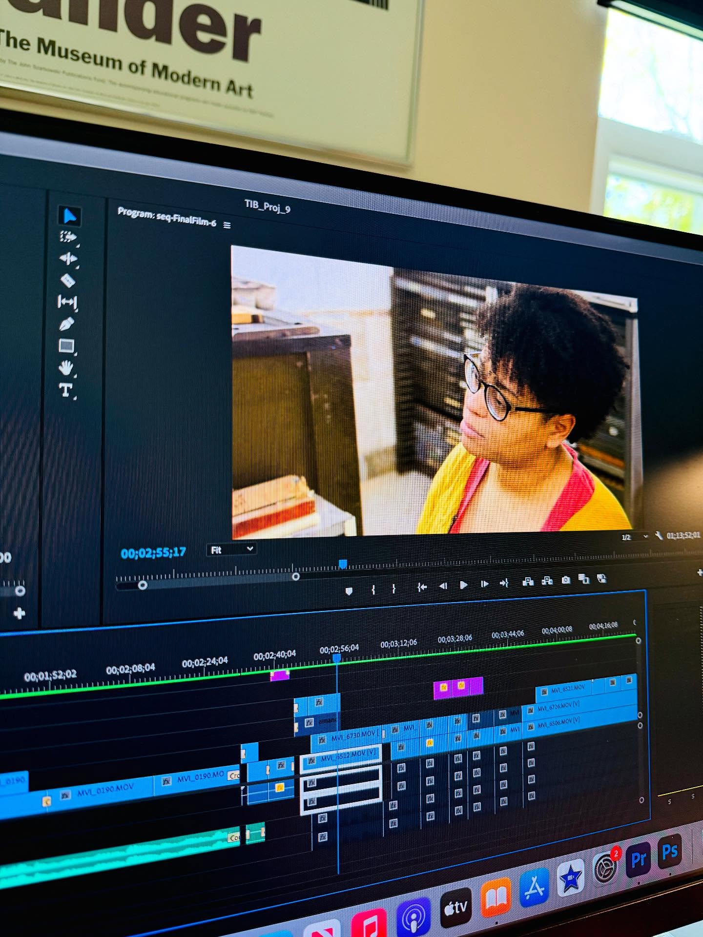The width and height of the screenshot is (703, 937).
Task: Click the timeline playhead at 00;02;56;04
Action: pyautogui.click(x=336, y=658)
